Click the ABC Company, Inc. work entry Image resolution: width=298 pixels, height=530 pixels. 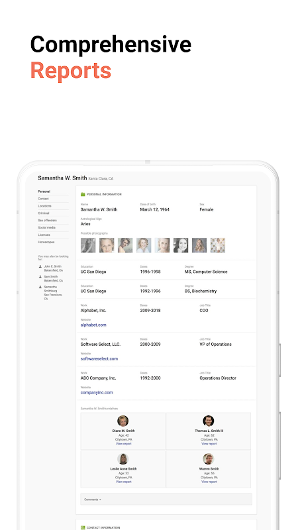pyautogui.click(x=98, y=378)
